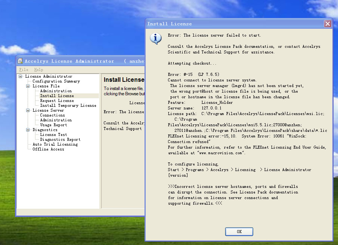The height and width of the screenshot is (245, 338).
Task: Open the Help menu
Action: tap(38, 69)
